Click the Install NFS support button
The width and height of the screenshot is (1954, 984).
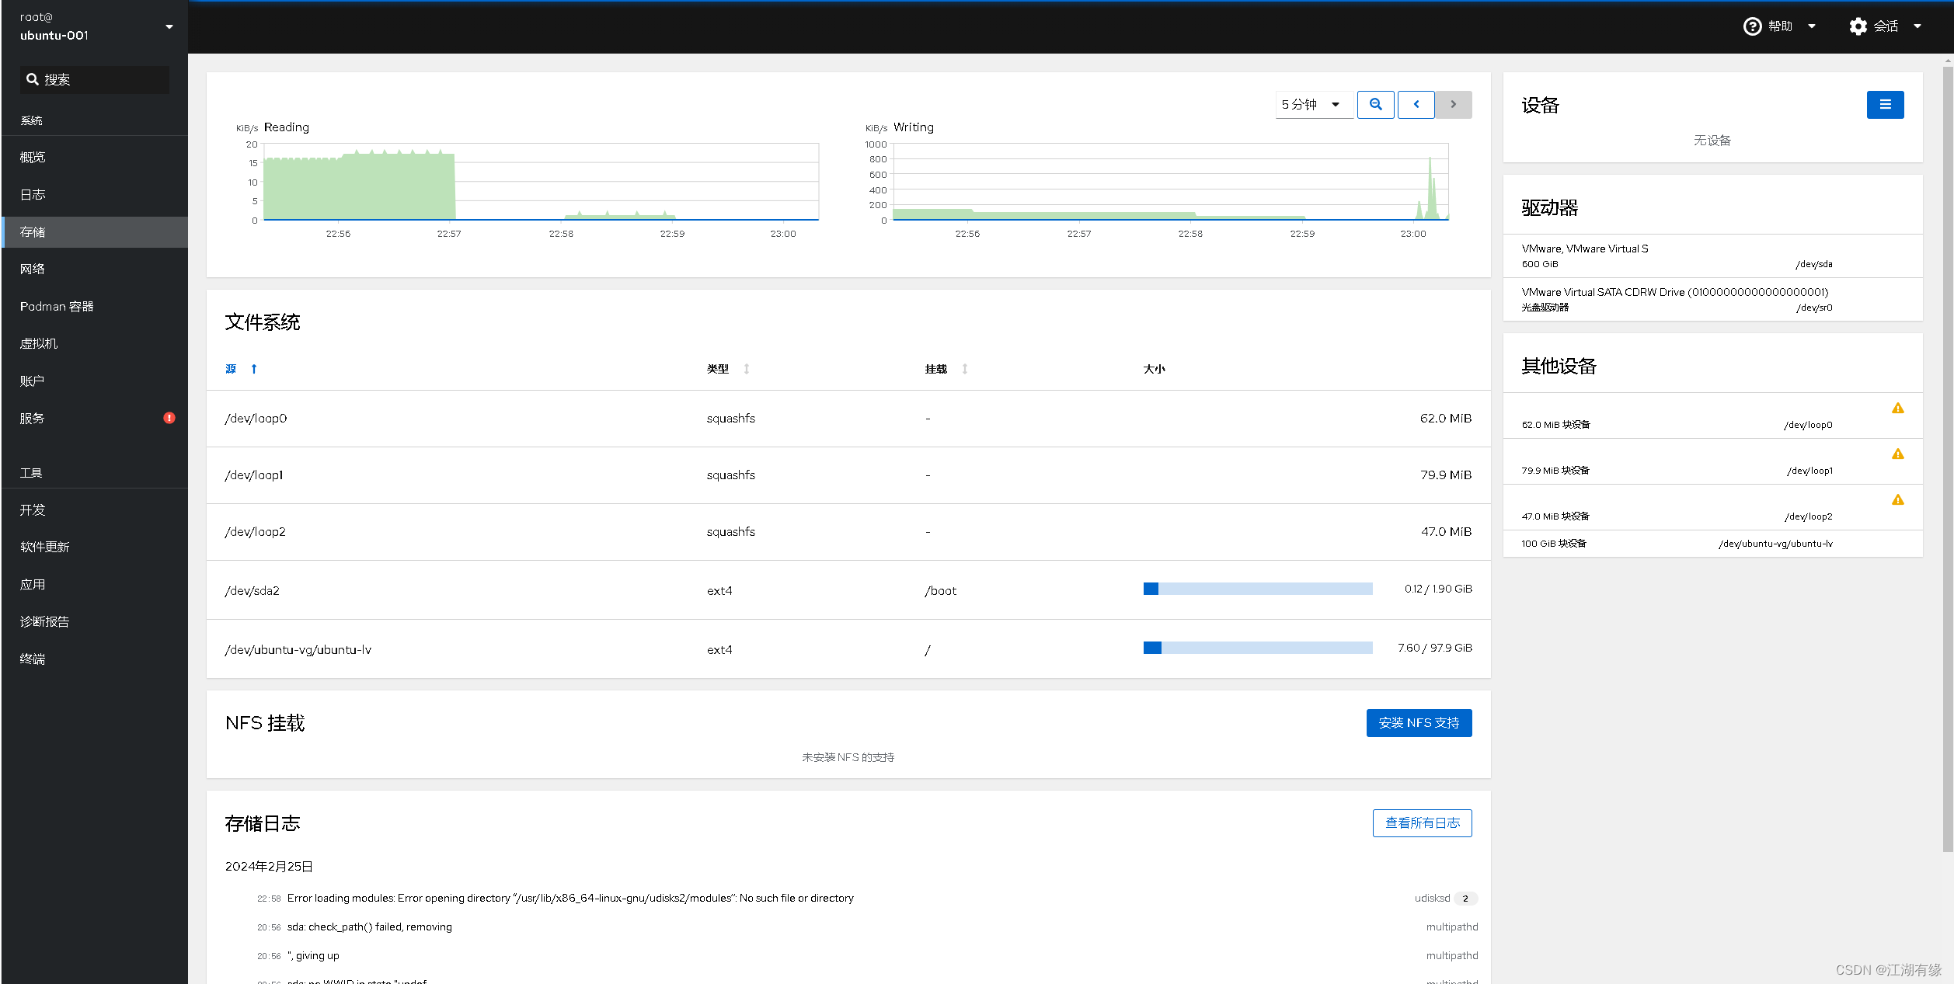tap(1418, 722)
